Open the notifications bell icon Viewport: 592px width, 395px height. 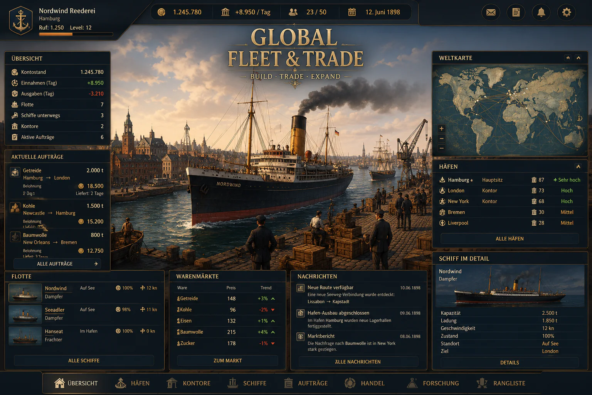(x=541, y=12)
